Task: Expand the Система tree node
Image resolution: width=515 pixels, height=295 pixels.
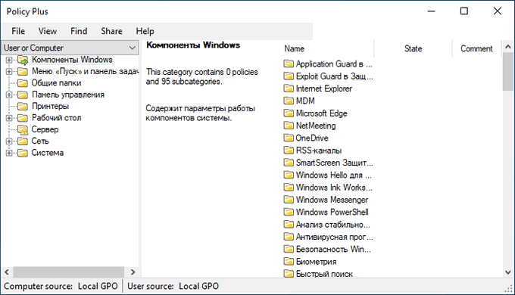Action: (9, 153)
